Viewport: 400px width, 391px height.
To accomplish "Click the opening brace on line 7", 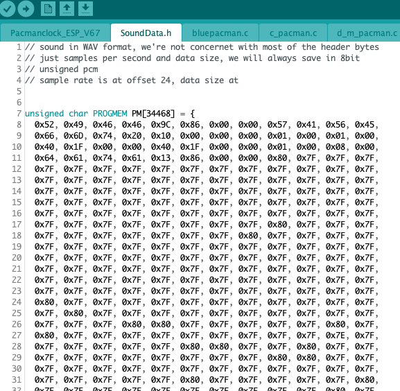I will point(193,114).
